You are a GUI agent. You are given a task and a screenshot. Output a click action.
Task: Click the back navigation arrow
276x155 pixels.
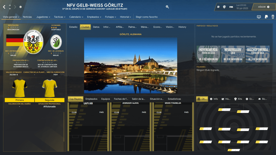point(4,7)
